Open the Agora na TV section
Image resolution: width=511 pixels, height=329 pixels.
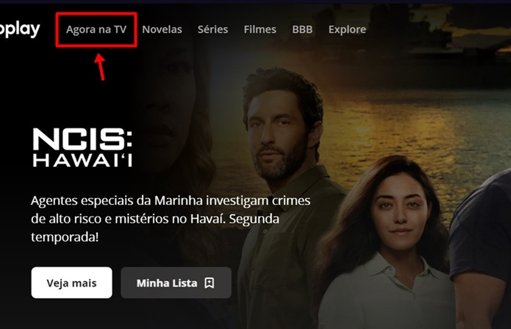(96, 30)
